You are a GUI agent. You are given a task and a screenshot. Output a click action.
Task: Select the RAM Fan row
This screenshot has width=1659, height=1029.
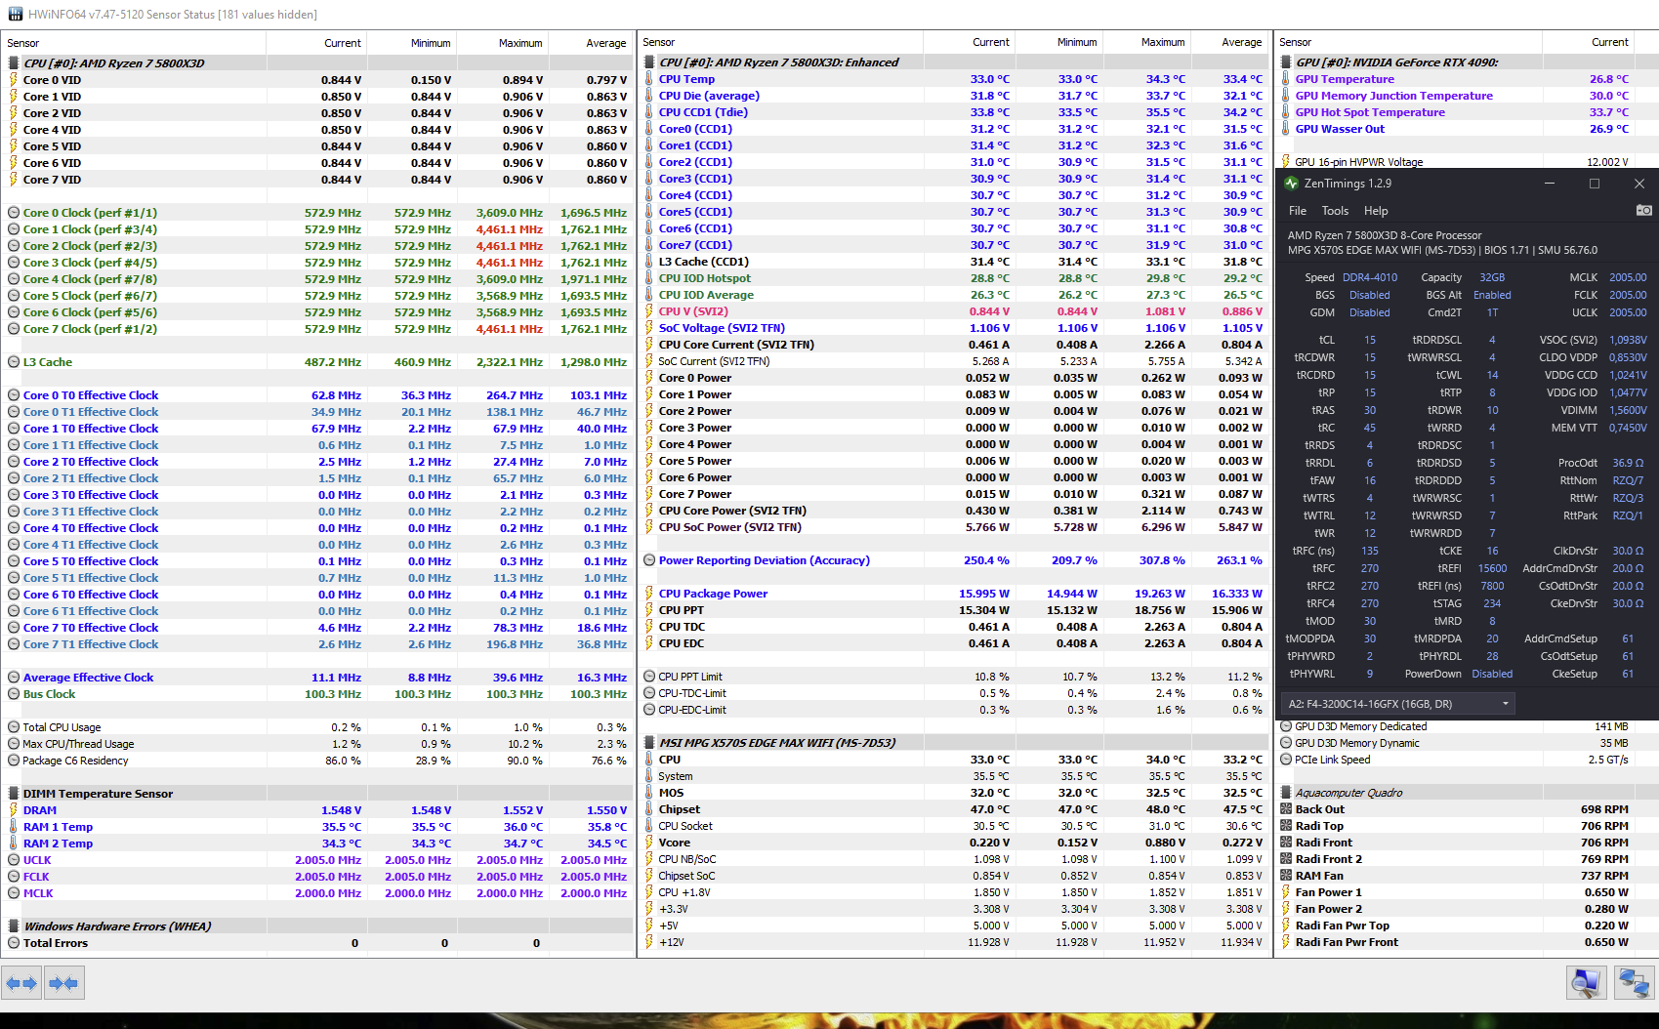click(1468, 876)
